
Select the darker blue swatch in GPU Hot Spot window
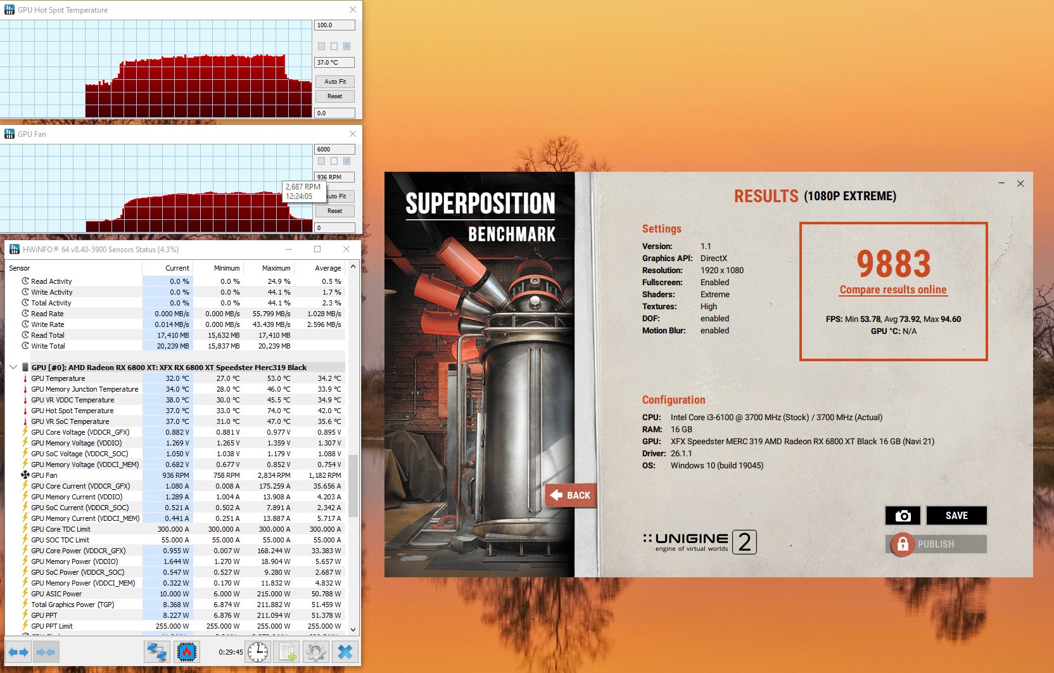(346, 46)
